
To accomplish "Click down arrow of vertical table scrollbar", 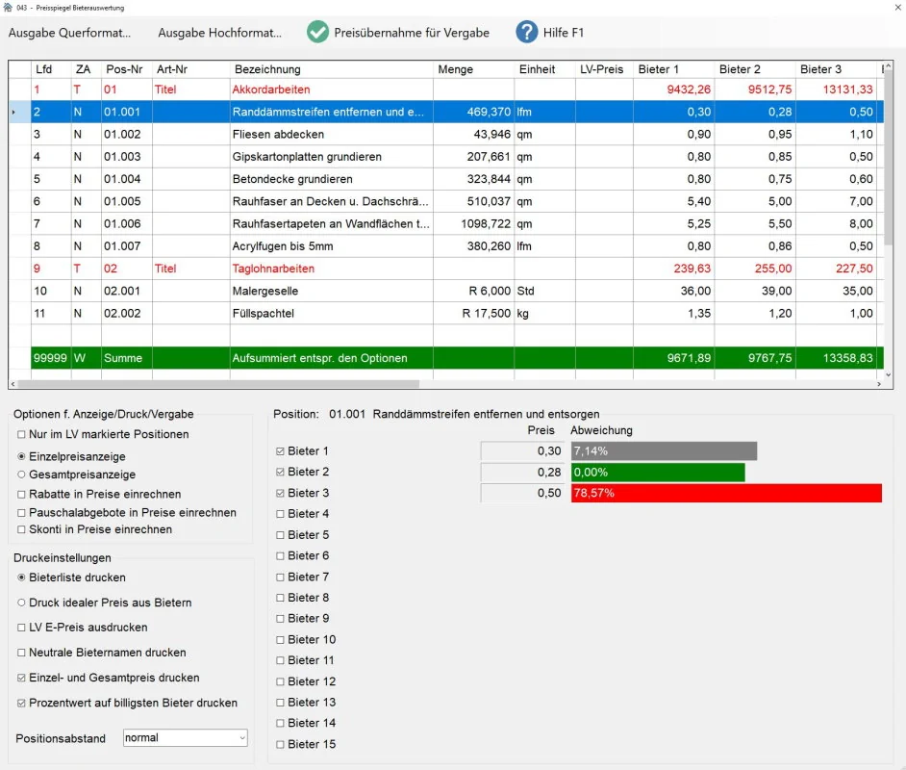I will (887, 374).
